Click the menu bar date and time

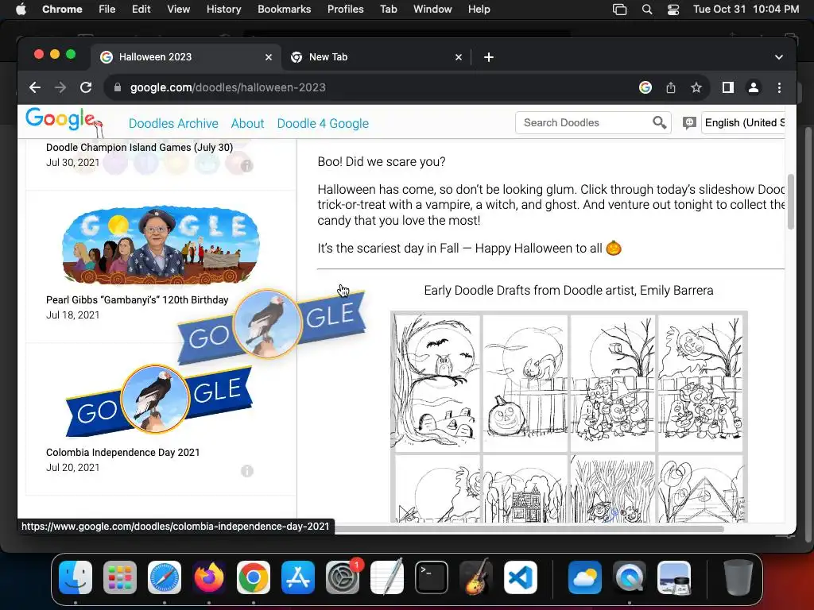tap(746, 10)
